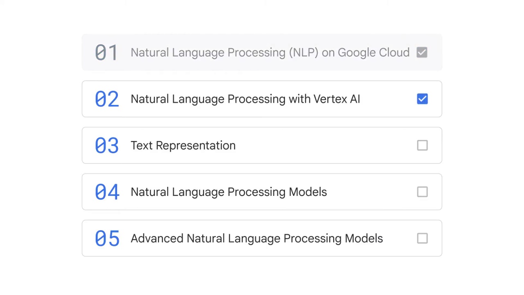524x295 pixels.
Task: Click the number 05 label
Action: click(x=107, y=238)
